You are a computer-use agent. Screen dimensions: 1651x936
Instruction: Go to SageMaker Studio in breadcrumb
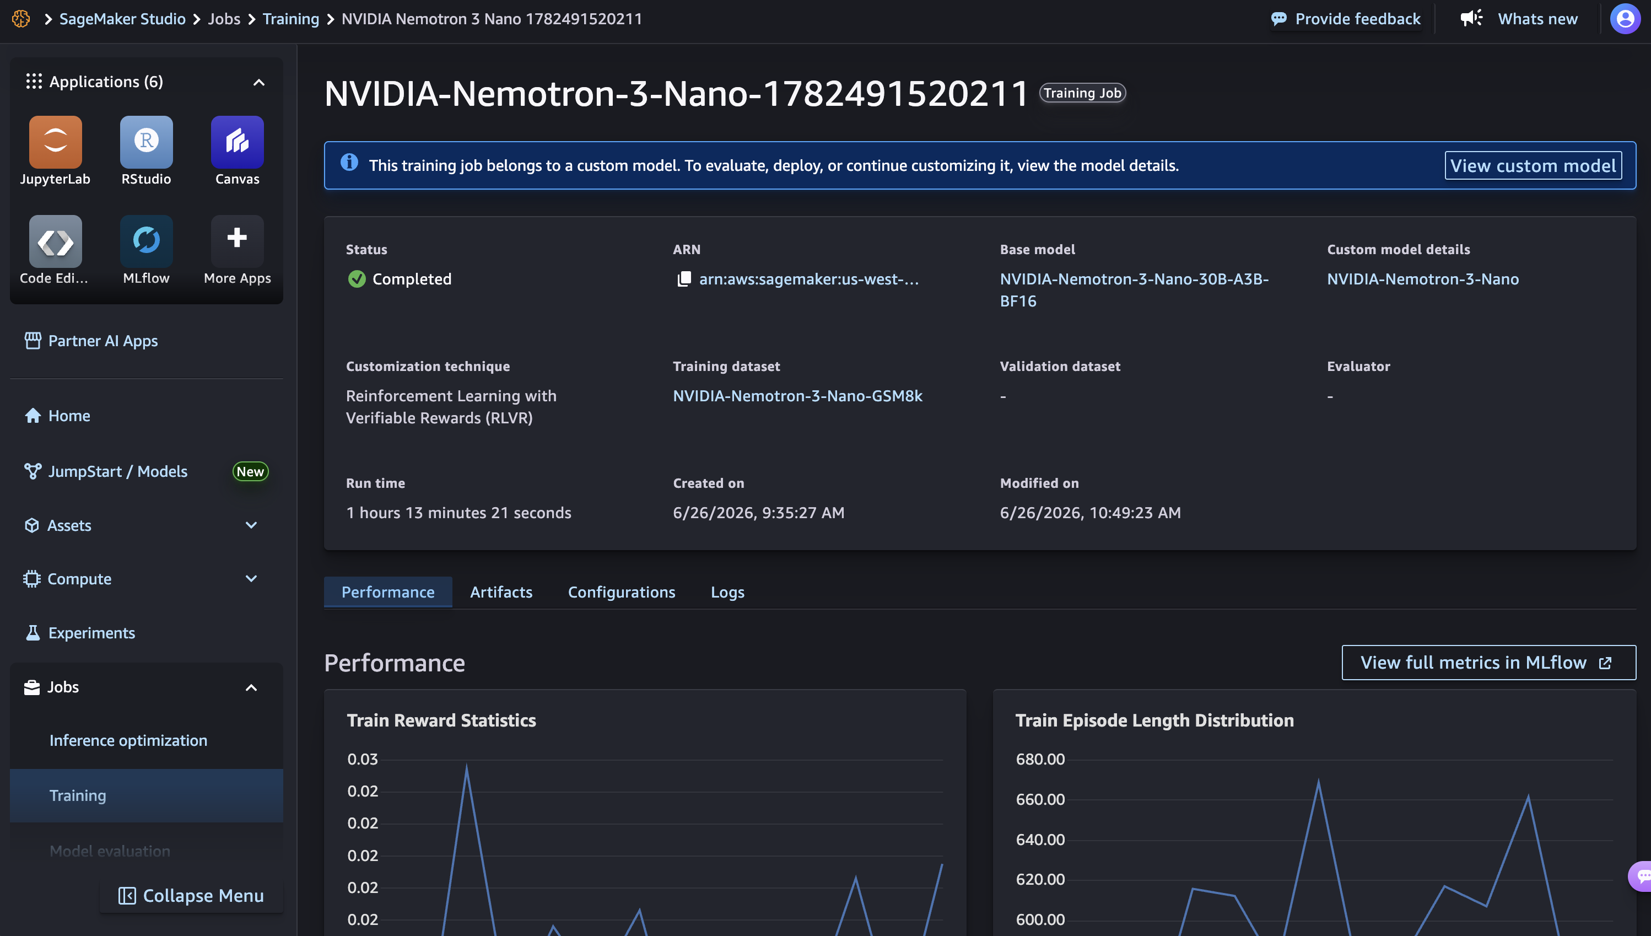pyautogui.click(x=122, y=19)
